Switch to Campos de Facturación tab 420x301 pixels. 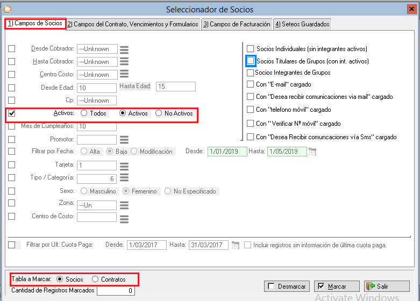tap(237, 24)
